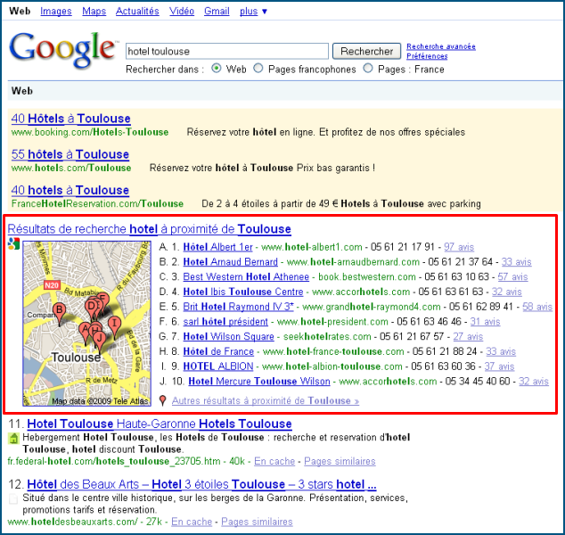Click the Google Maps icon beside the map
The width and height of the screenshot is (565, 535).
13,243
